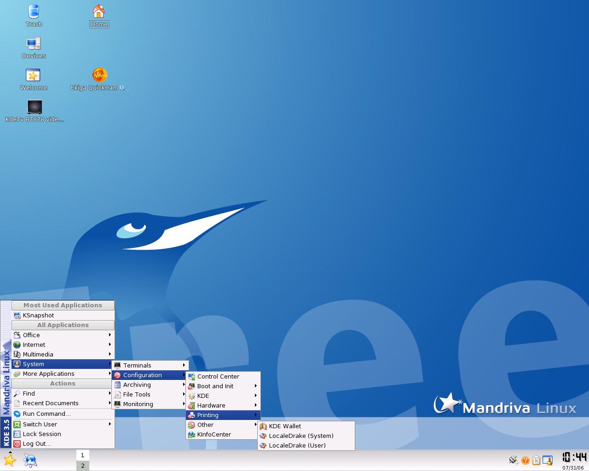Screen dimensions: 589x471
Task: Click the Klipper clipboard tray icon
Action: coord(536,460)
